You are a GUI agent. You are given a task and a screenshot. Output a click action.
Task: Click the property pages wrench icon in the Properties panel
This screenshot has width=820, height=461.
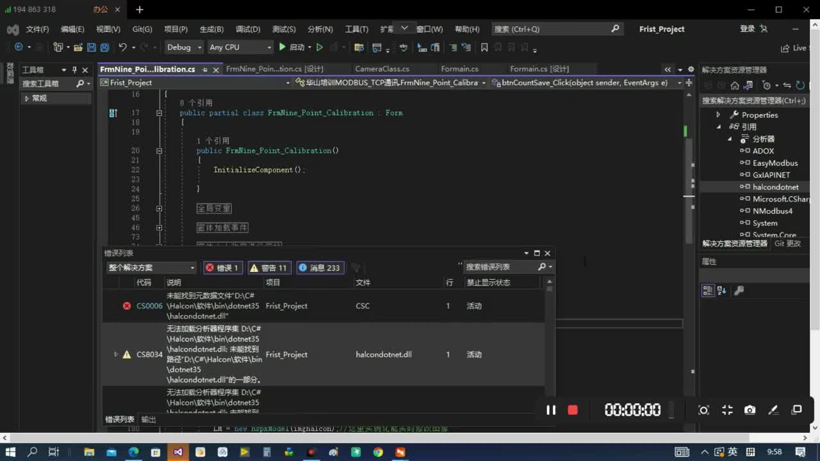tap(739, 291)
